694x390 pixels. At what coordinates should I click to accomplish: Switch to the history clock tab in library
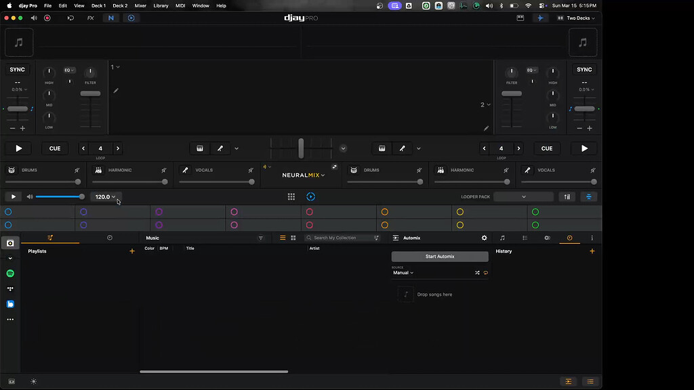tap(110, 238)
